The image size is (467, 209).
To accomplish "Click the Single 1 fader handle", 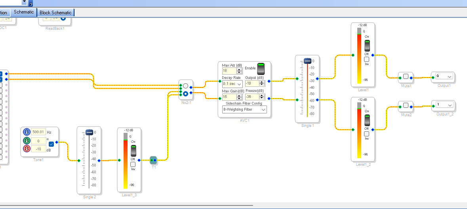I will 308,61.
